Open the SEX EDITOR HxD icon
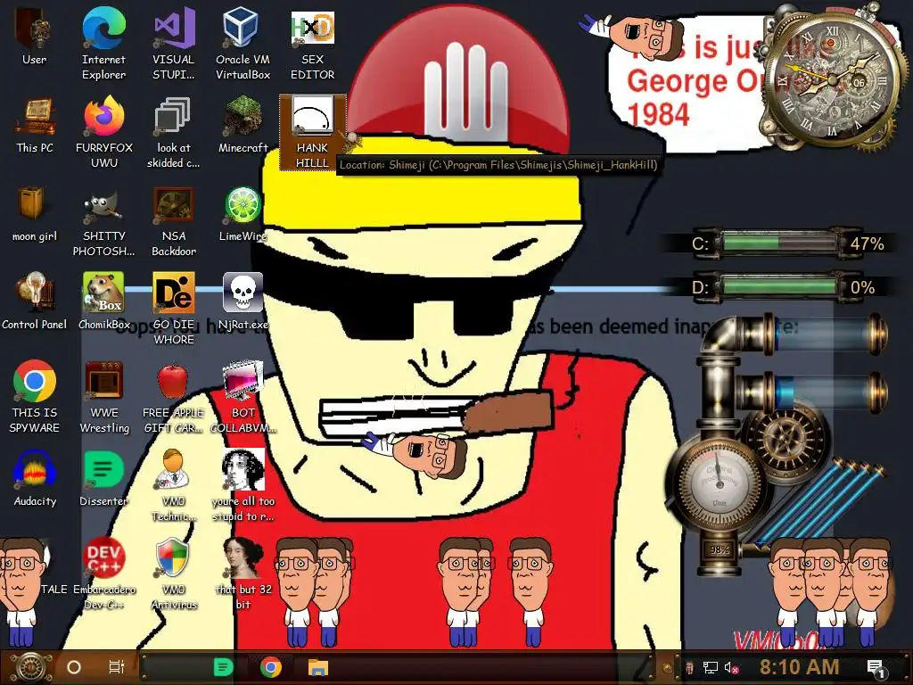Viewport: 913px width, 685px height. (x=312, y=44)
